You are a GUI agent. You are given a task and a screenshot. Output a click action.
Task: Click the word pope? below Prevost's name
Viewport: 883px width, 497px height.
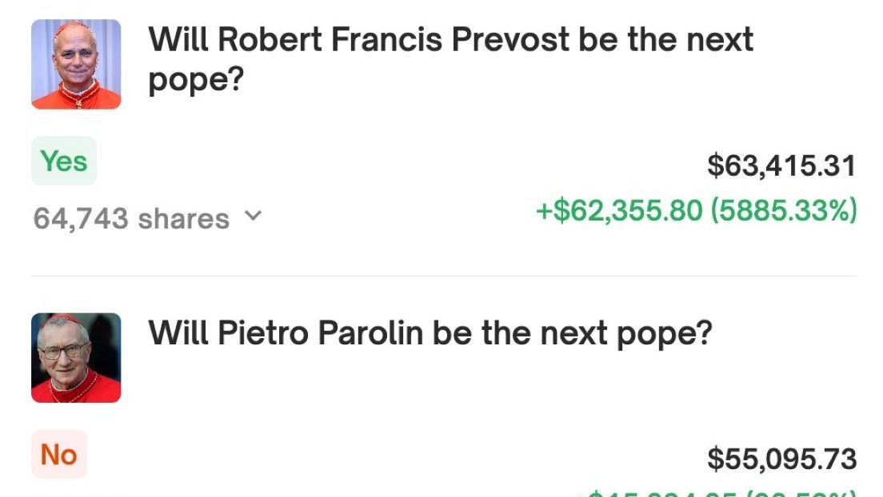(196, 81)
